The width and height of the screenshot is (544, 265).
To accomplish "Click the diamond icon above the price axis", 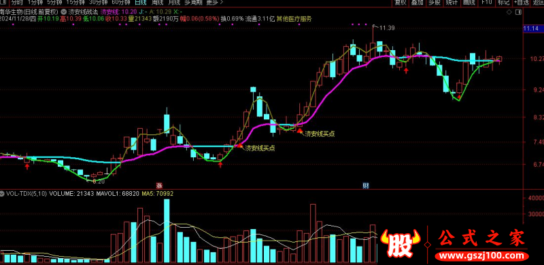I will 509,12.
